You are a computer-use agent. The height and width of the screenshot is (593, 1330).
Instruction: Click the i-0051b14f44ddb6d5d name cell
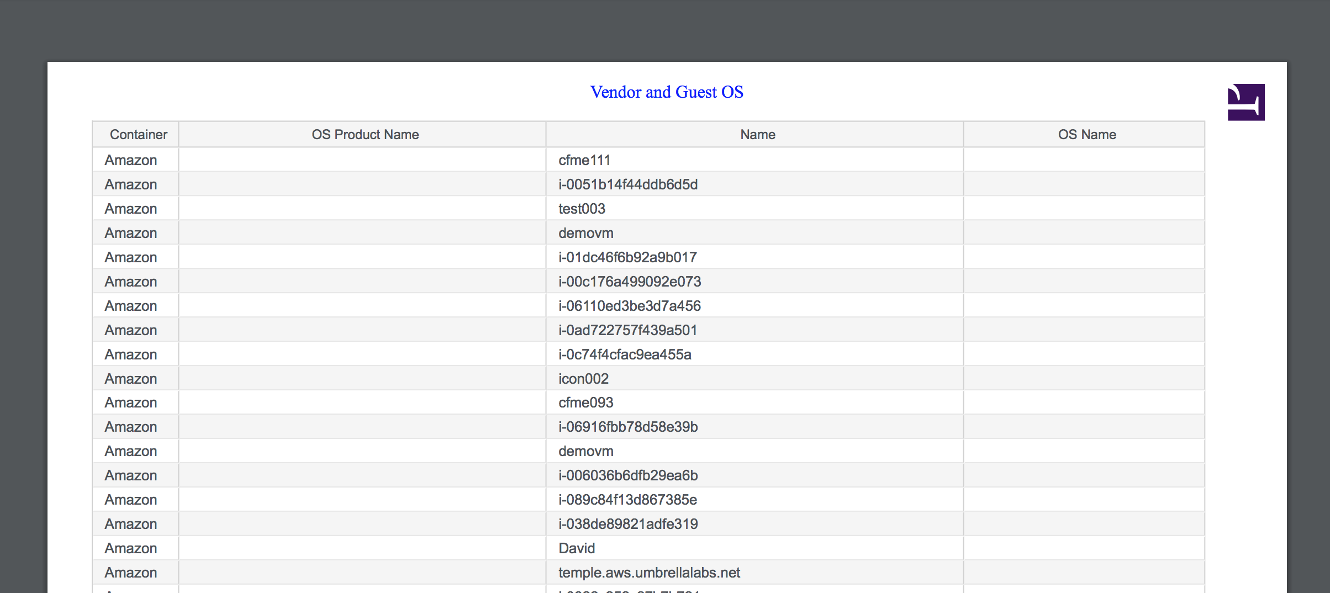point(755,184)
